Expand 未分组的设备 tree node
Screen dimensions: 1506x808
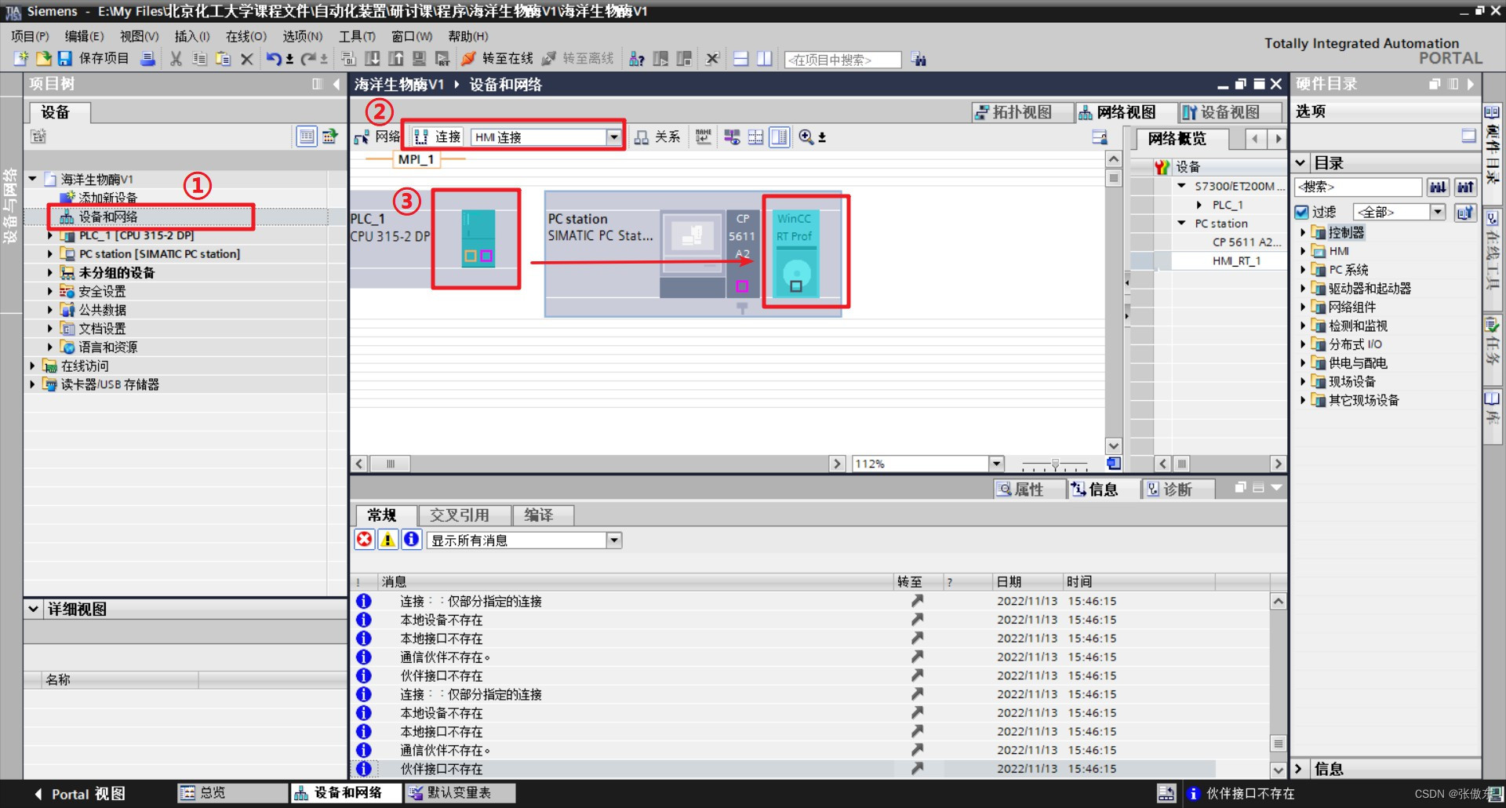pos(50,273)
